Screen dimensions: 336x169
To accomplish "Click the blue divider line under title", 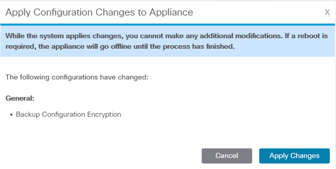I will pyautogui.click(x=168, y=25).
